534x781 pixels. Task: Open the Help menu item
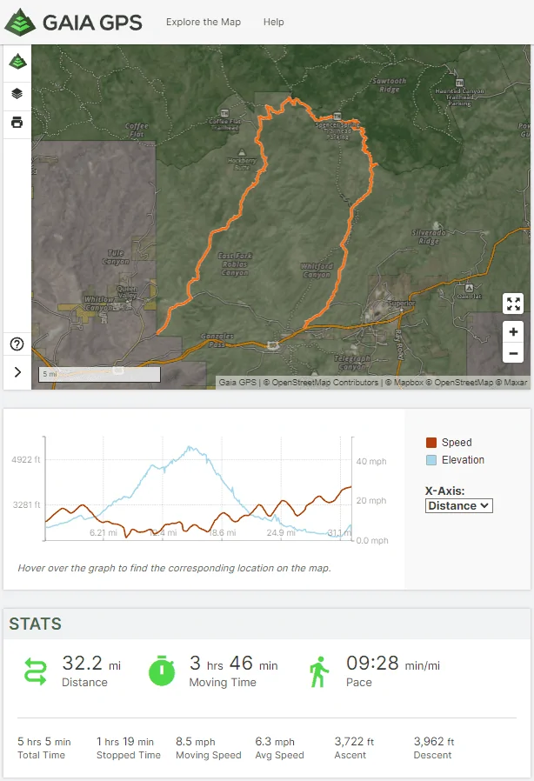[273, 22]
